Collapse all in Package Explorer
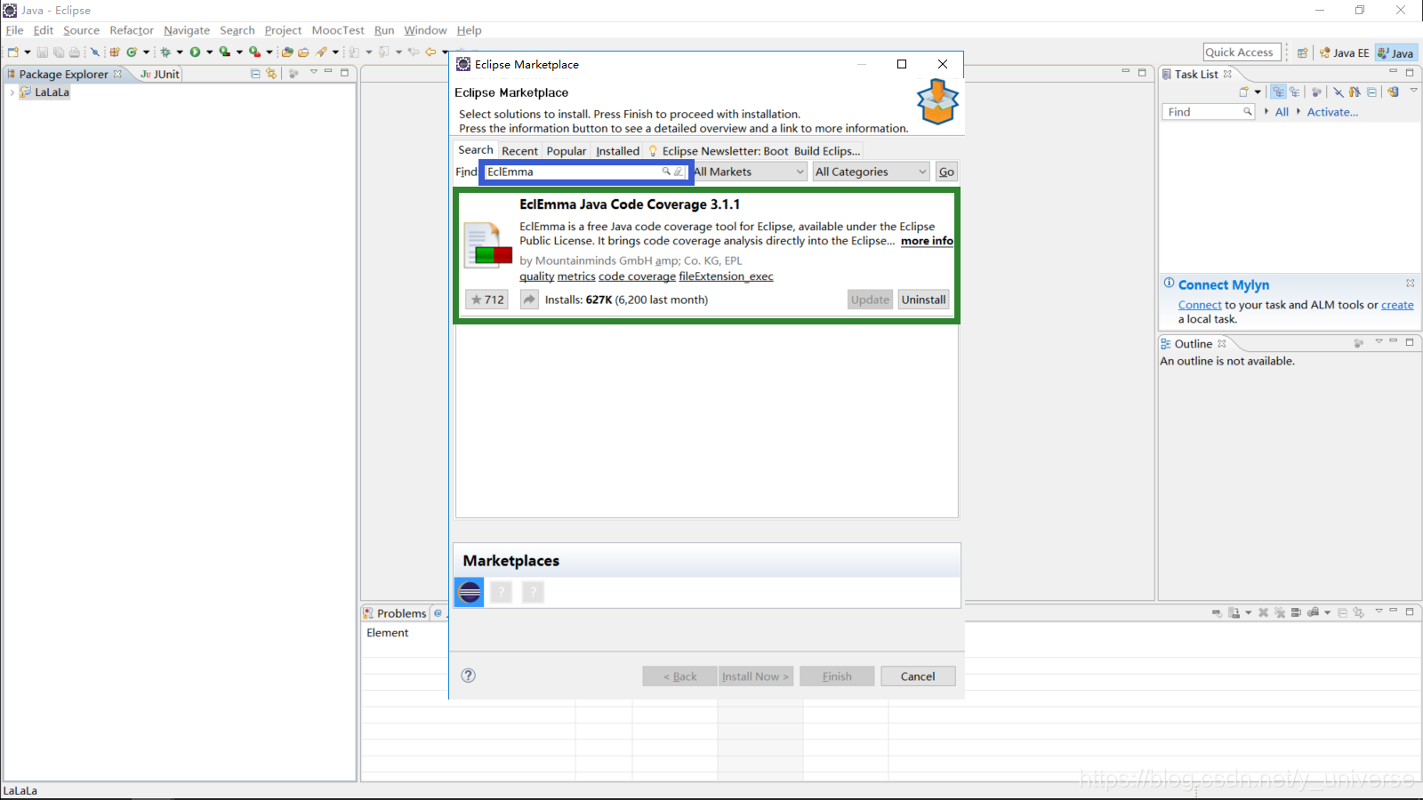1423x800 pixels. pyautogui.click(x=256, y=74)
